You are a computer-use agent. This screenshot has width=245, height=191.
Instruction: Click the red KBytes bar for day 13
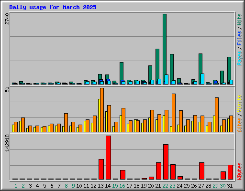pyautogui.click(x=101, y=170)
